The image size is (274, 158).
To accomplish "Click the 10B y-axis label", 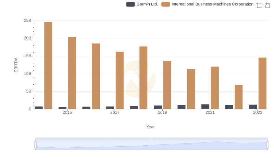I will 28,74.
